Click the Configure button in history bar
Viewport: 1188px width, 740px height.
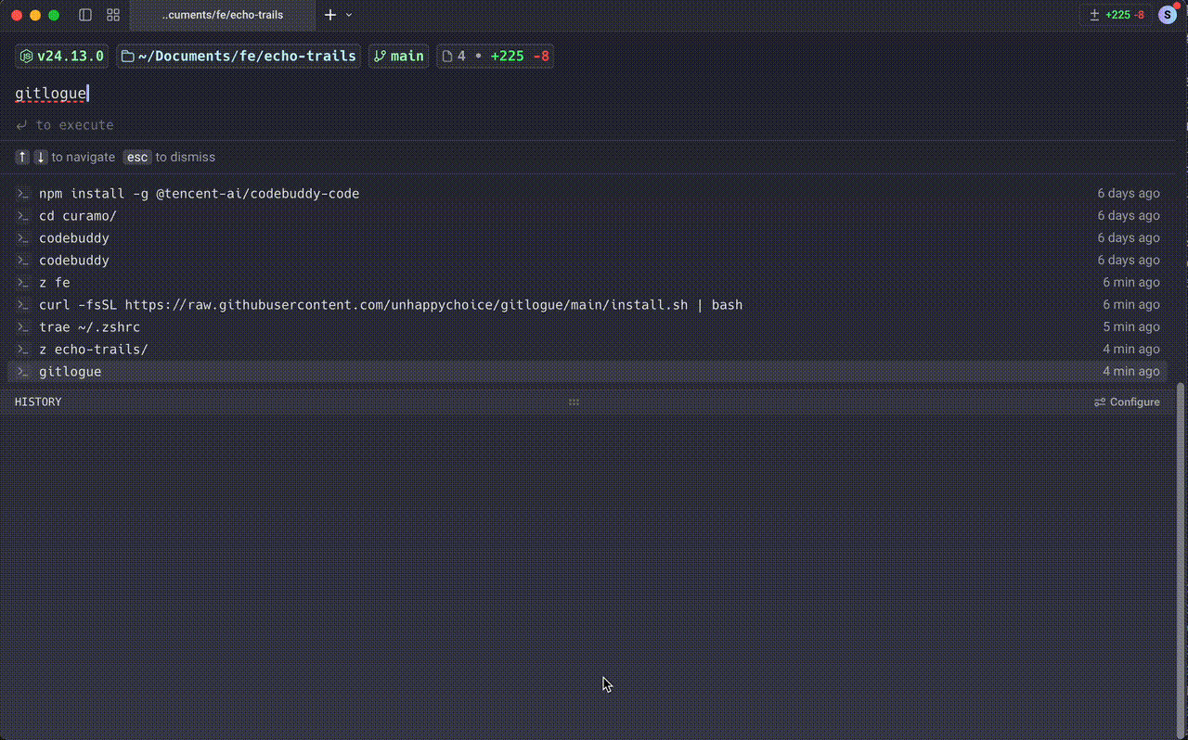coord(1127,402)
